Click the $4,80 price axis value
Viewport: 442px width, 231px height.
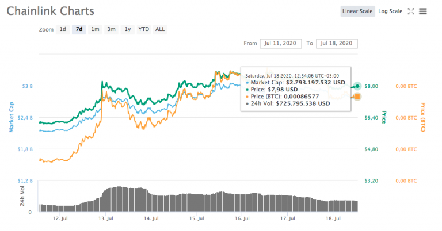click(371, 149)
